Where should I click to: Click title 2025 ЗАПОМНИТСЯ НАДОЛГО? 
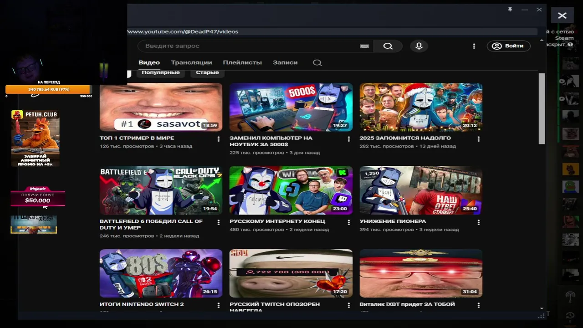[405, 138]
